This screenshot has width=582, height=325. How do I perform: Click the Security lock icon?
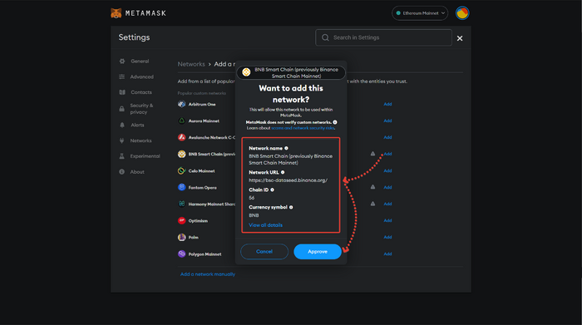click(x=121, y=109)
